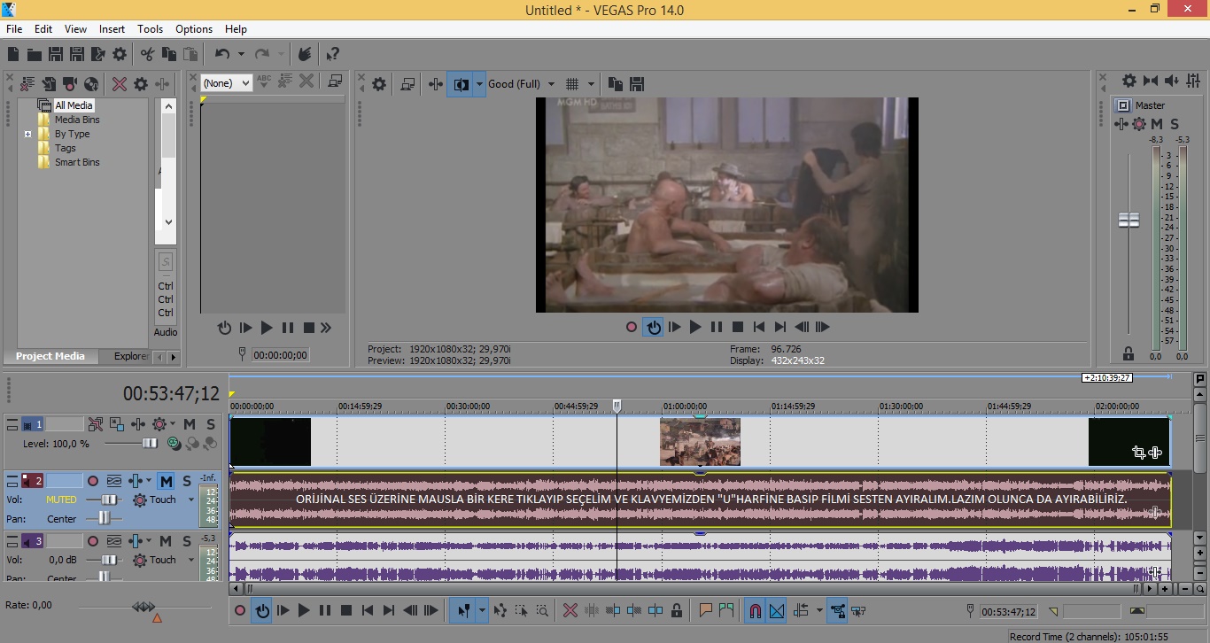Click Event Pan/Crop icon on last clip
This screenshot has height=643, width=1210.
point(1138,453)
